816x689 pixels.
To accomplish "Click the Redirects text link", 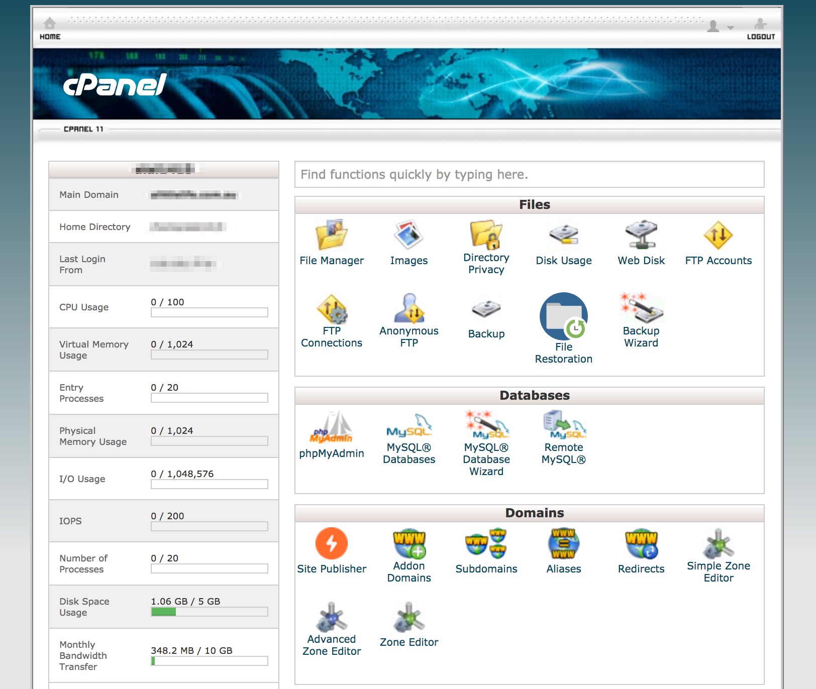I will tap(641, 569).
